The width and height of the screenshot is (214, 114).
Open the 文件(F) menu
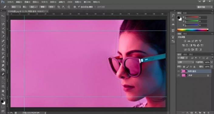click(x=10, y=2)
